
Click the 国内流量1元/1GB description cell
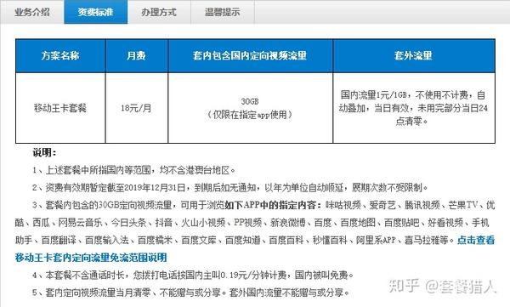(414, 108)
